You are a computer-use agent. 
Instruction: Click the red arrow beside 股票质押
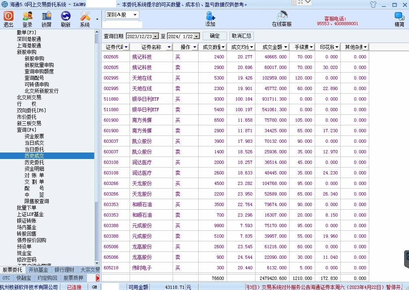tap(97, 278)
